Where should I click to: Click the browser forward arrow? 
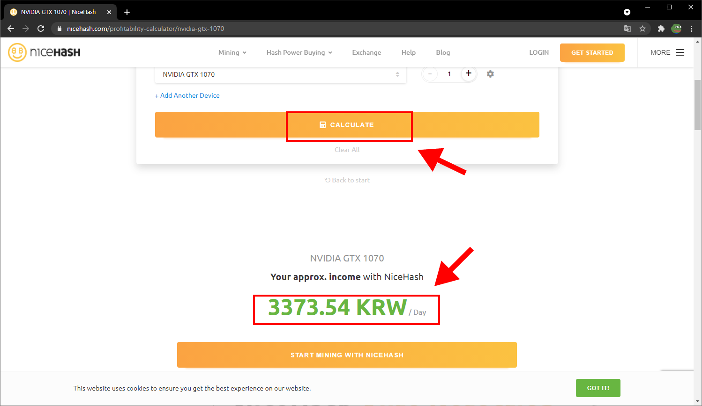click(26, 29)
